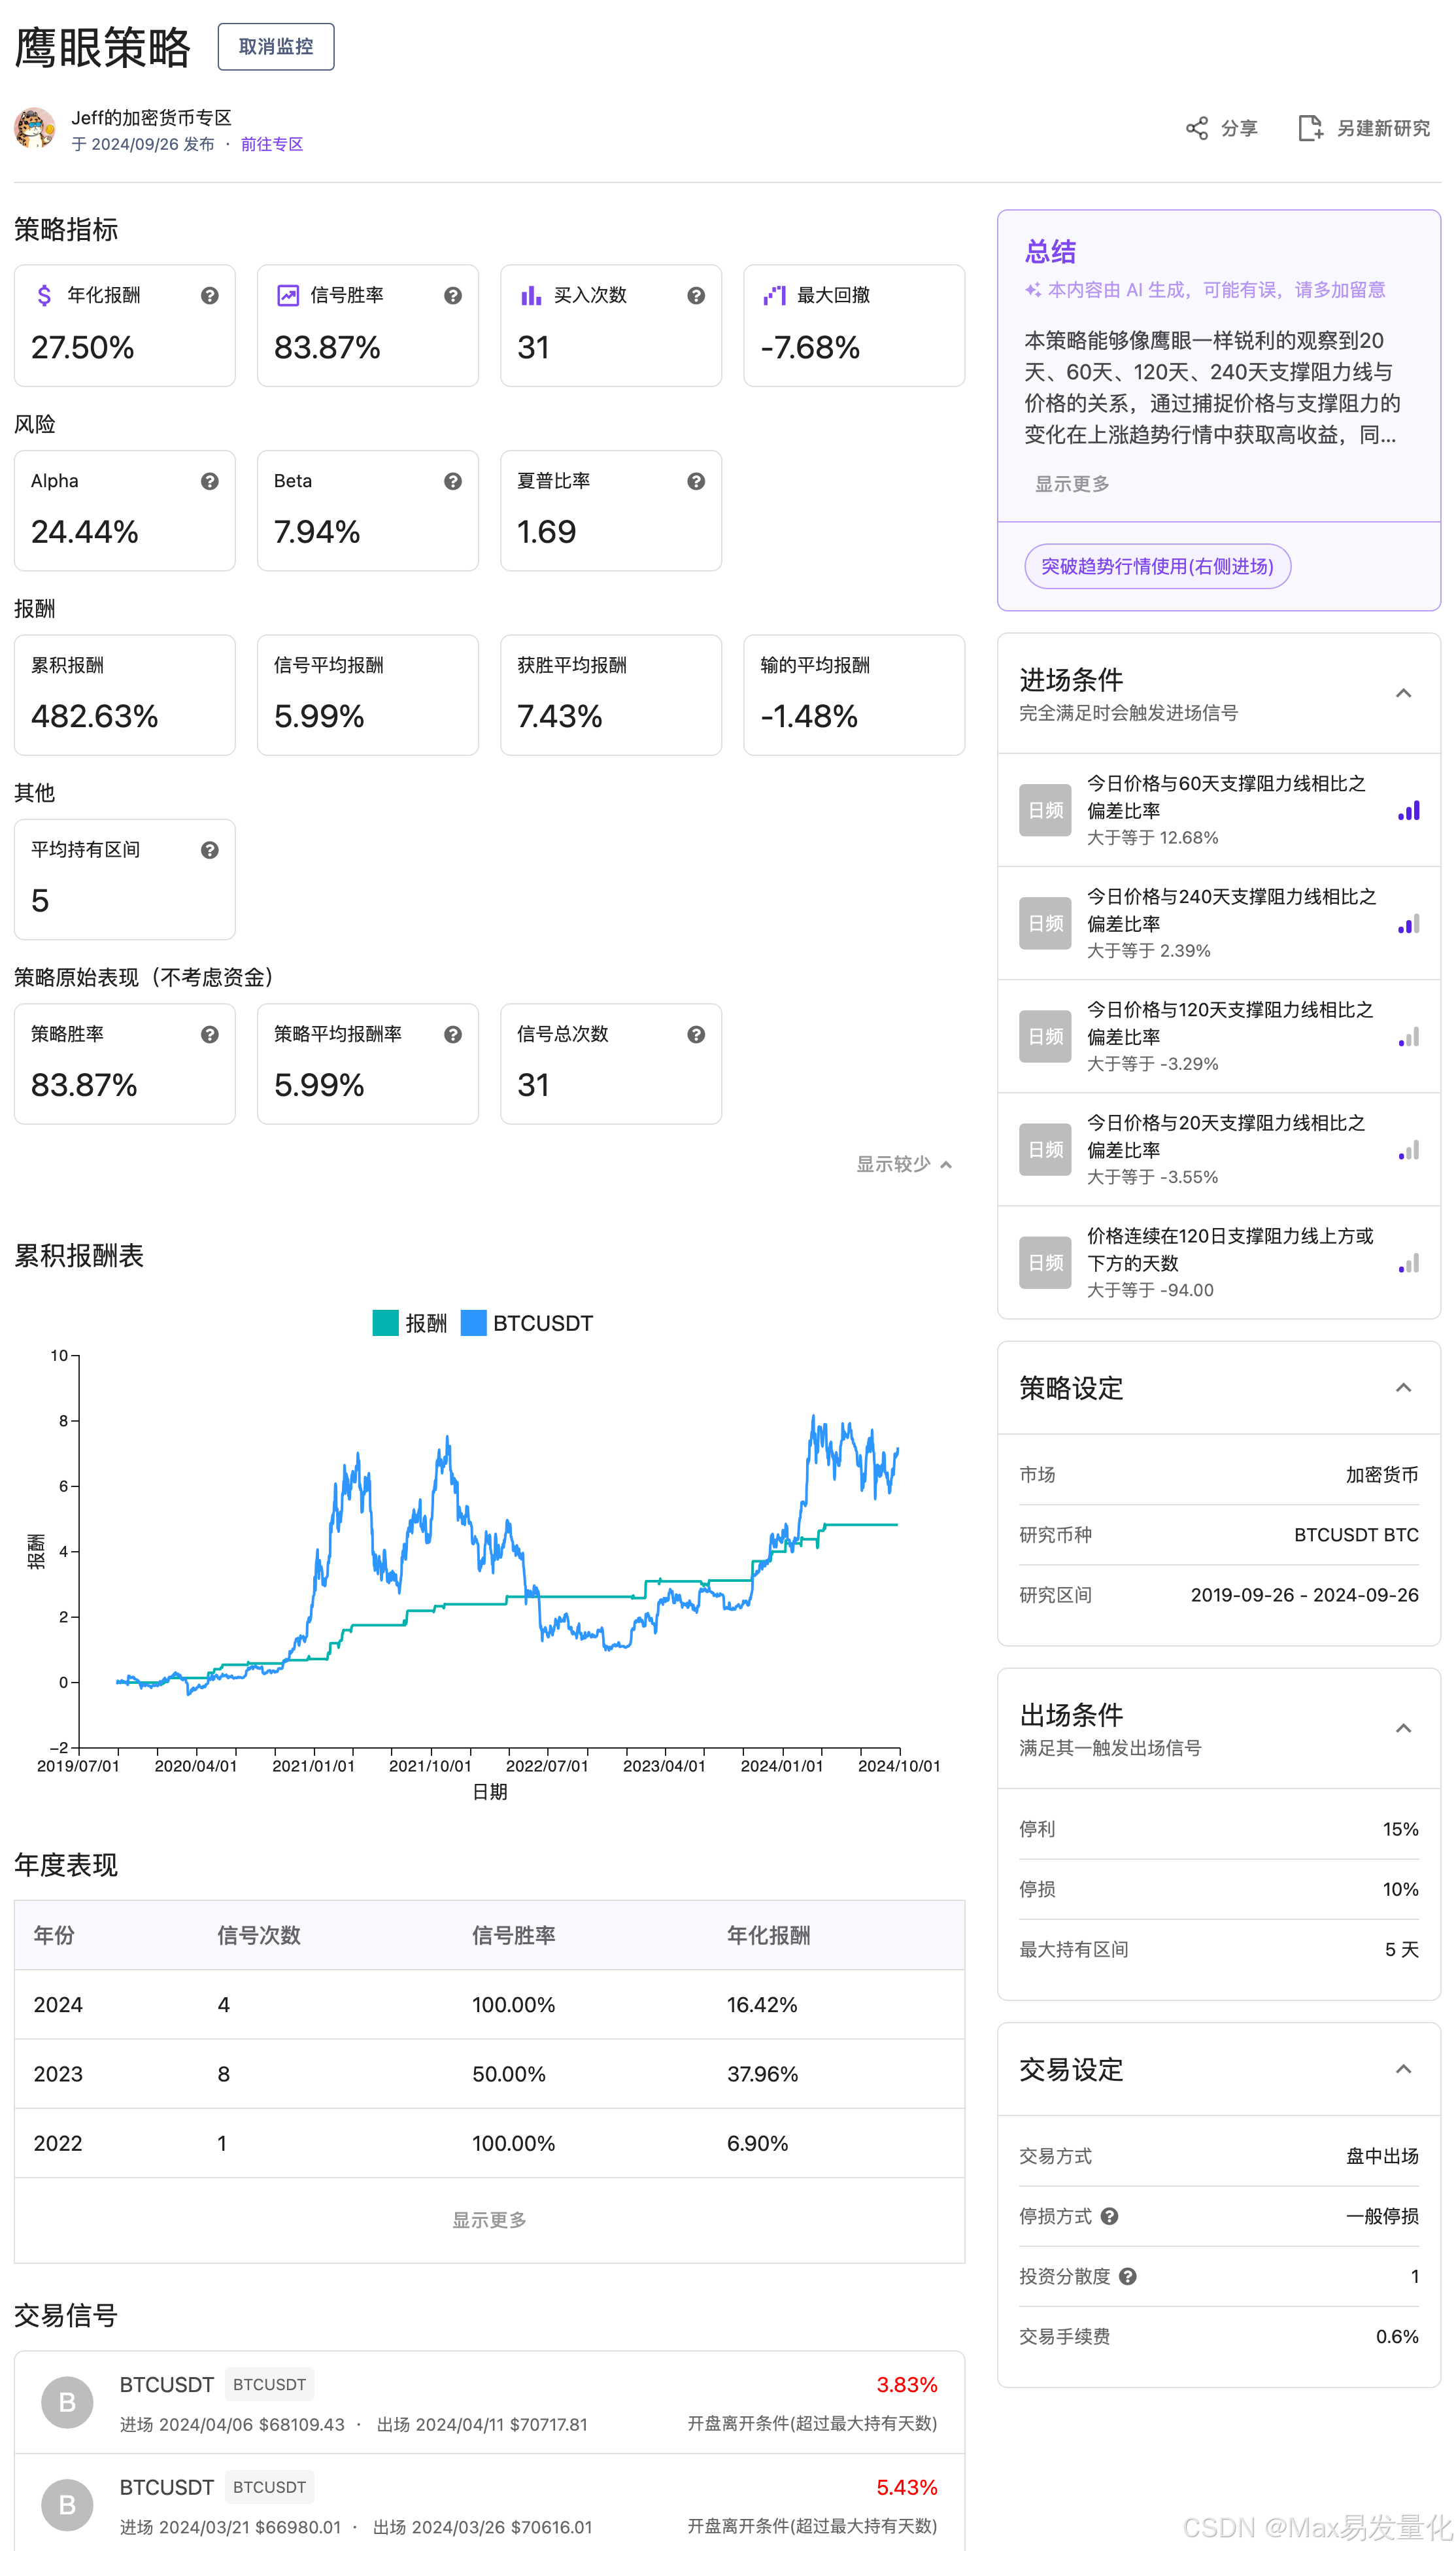Image resolution: width=1456 pixels, height=2551 pixels.
Task: Collapse the 策略设定 section
Action: click(x=1403, y=1388)
